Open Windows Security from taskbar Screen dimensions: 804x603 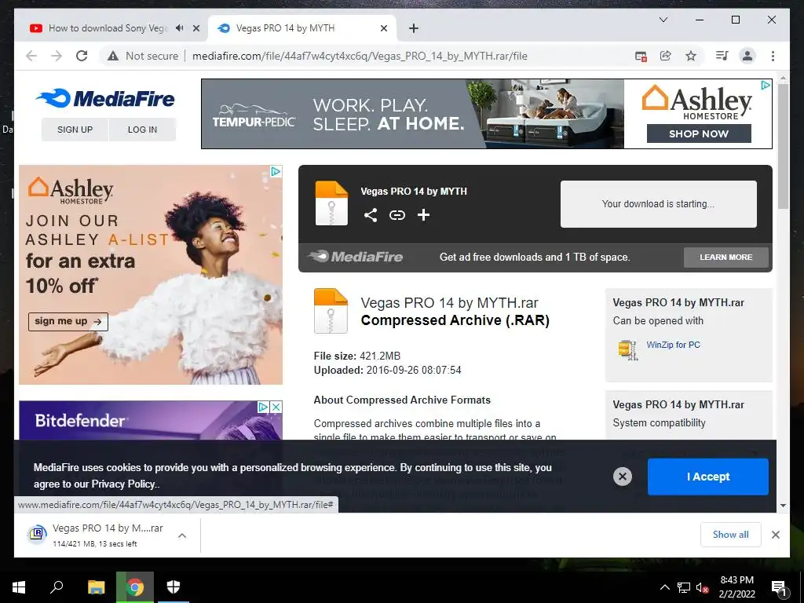(174, 587)
